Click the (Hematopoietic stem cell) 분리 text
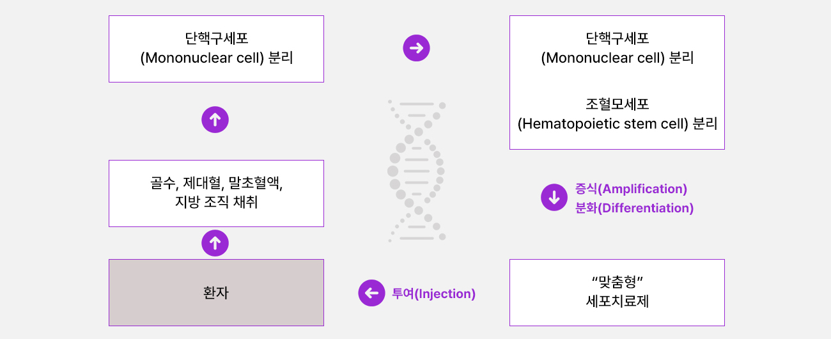The width and height of the screenshot is (831, 339). tap(617, 123)
